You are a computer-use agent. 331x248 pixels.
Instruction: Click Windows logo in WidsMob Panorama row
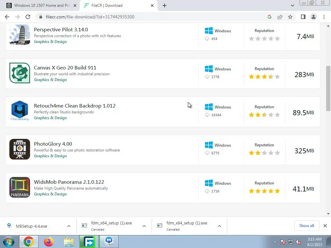pos(209,183)
